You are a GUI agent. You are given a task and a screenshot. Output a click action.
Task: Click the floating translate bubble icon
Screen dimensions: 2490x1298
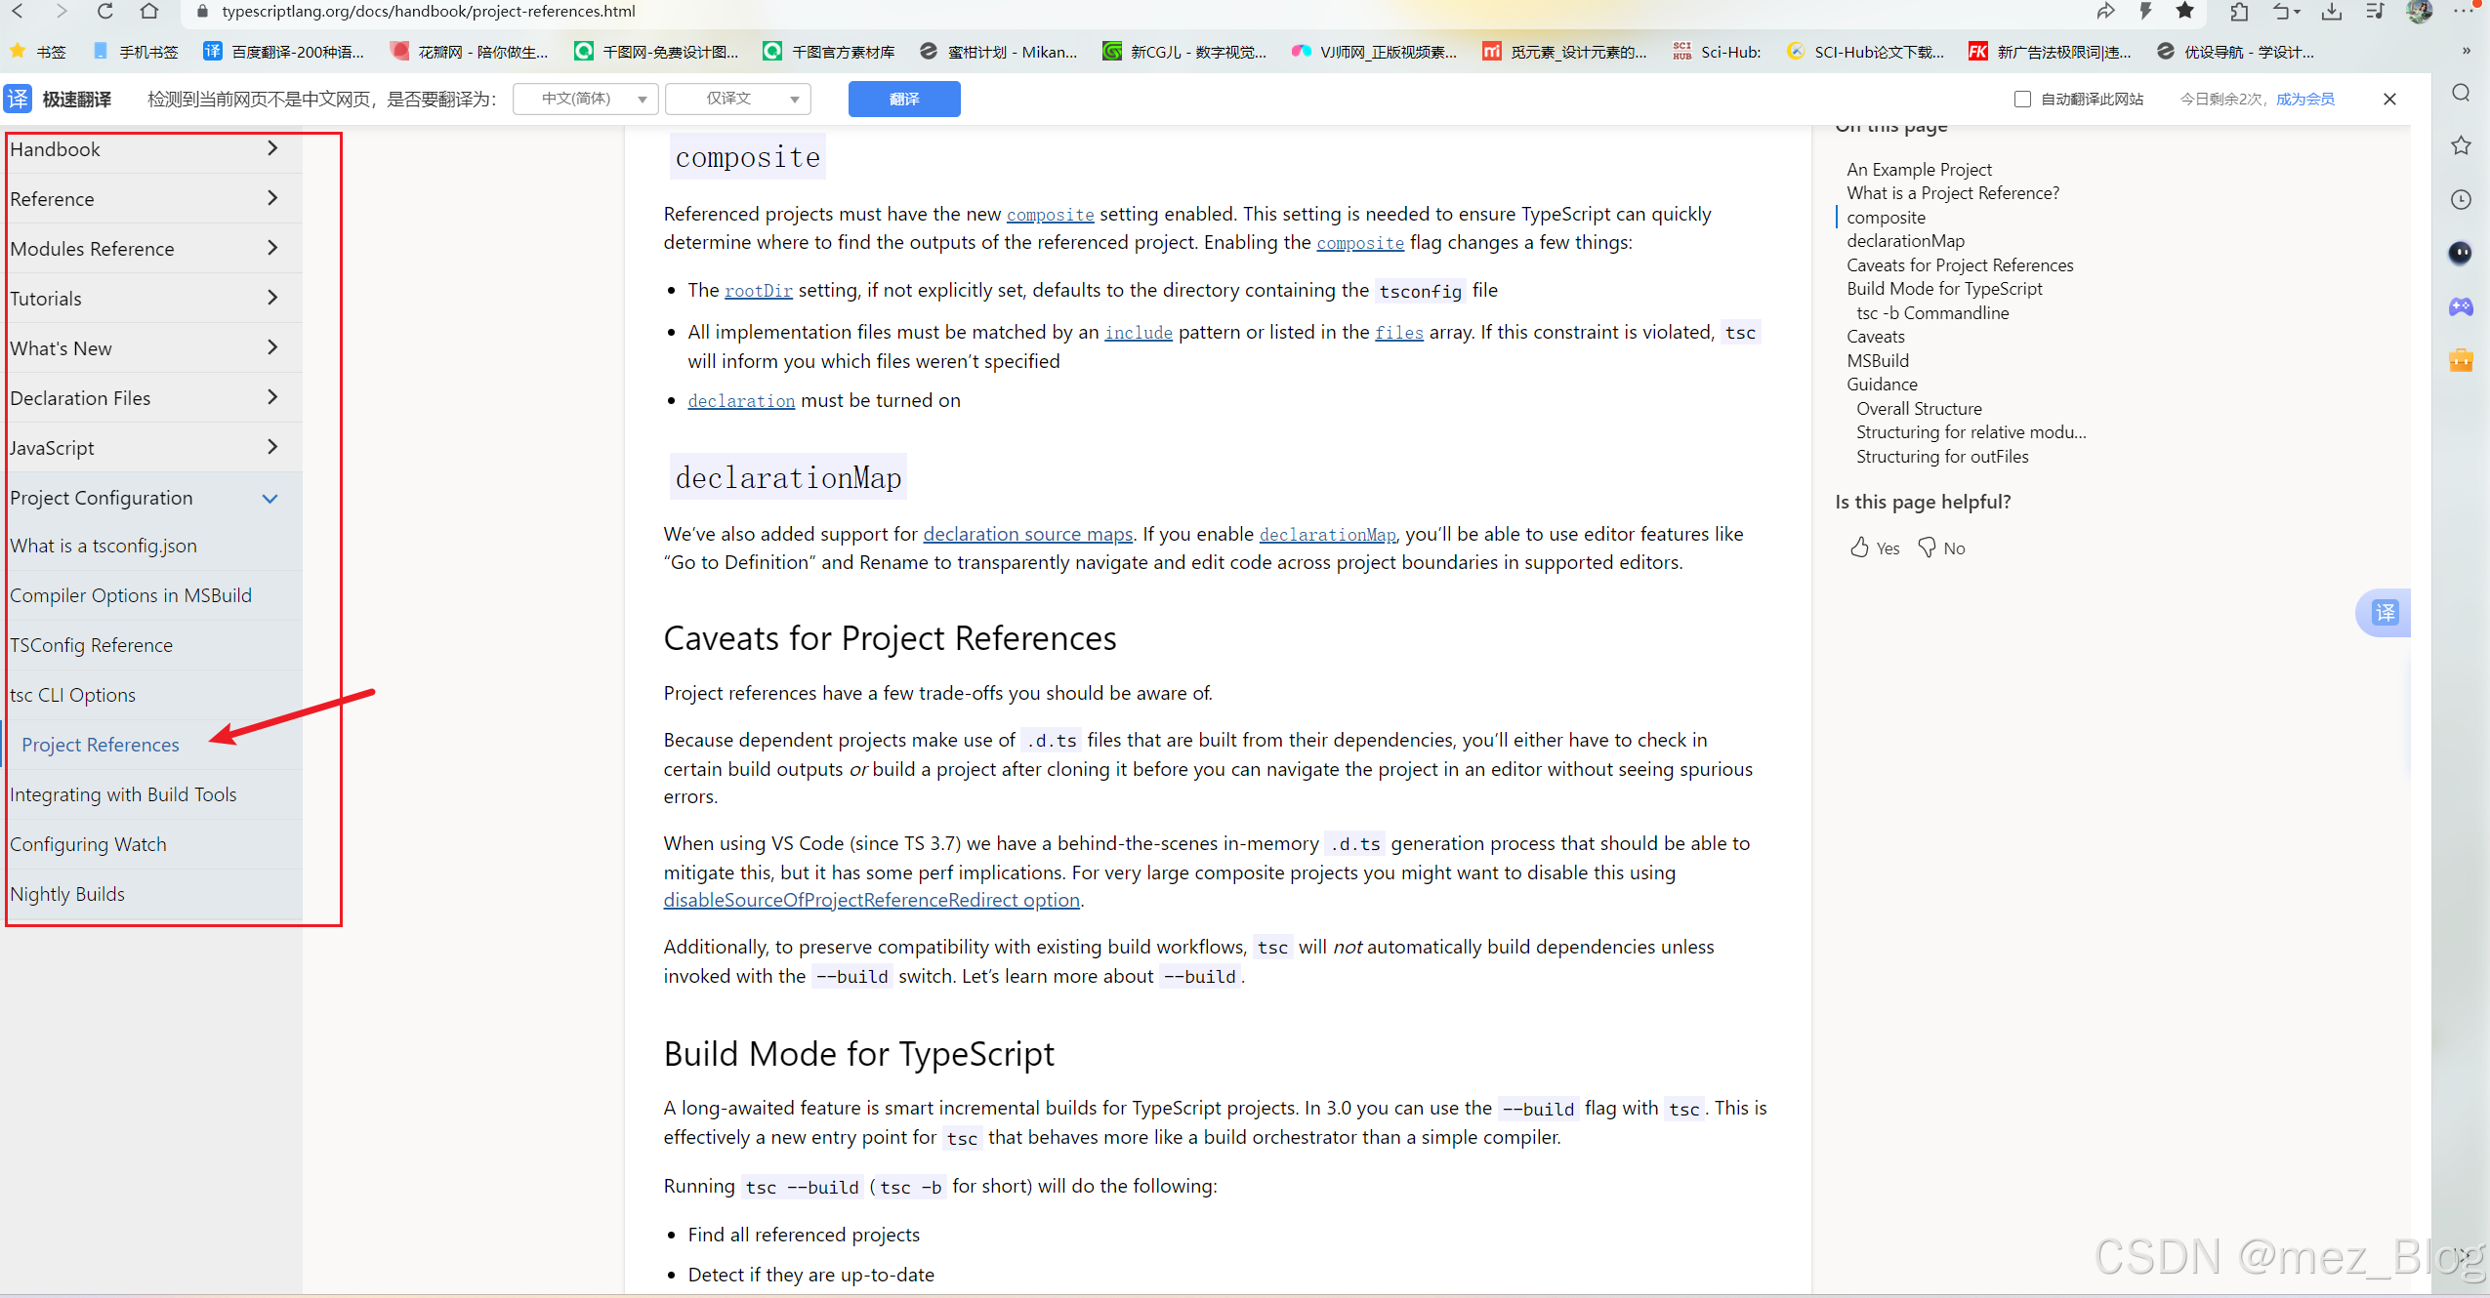click(x=2386, y=612)
